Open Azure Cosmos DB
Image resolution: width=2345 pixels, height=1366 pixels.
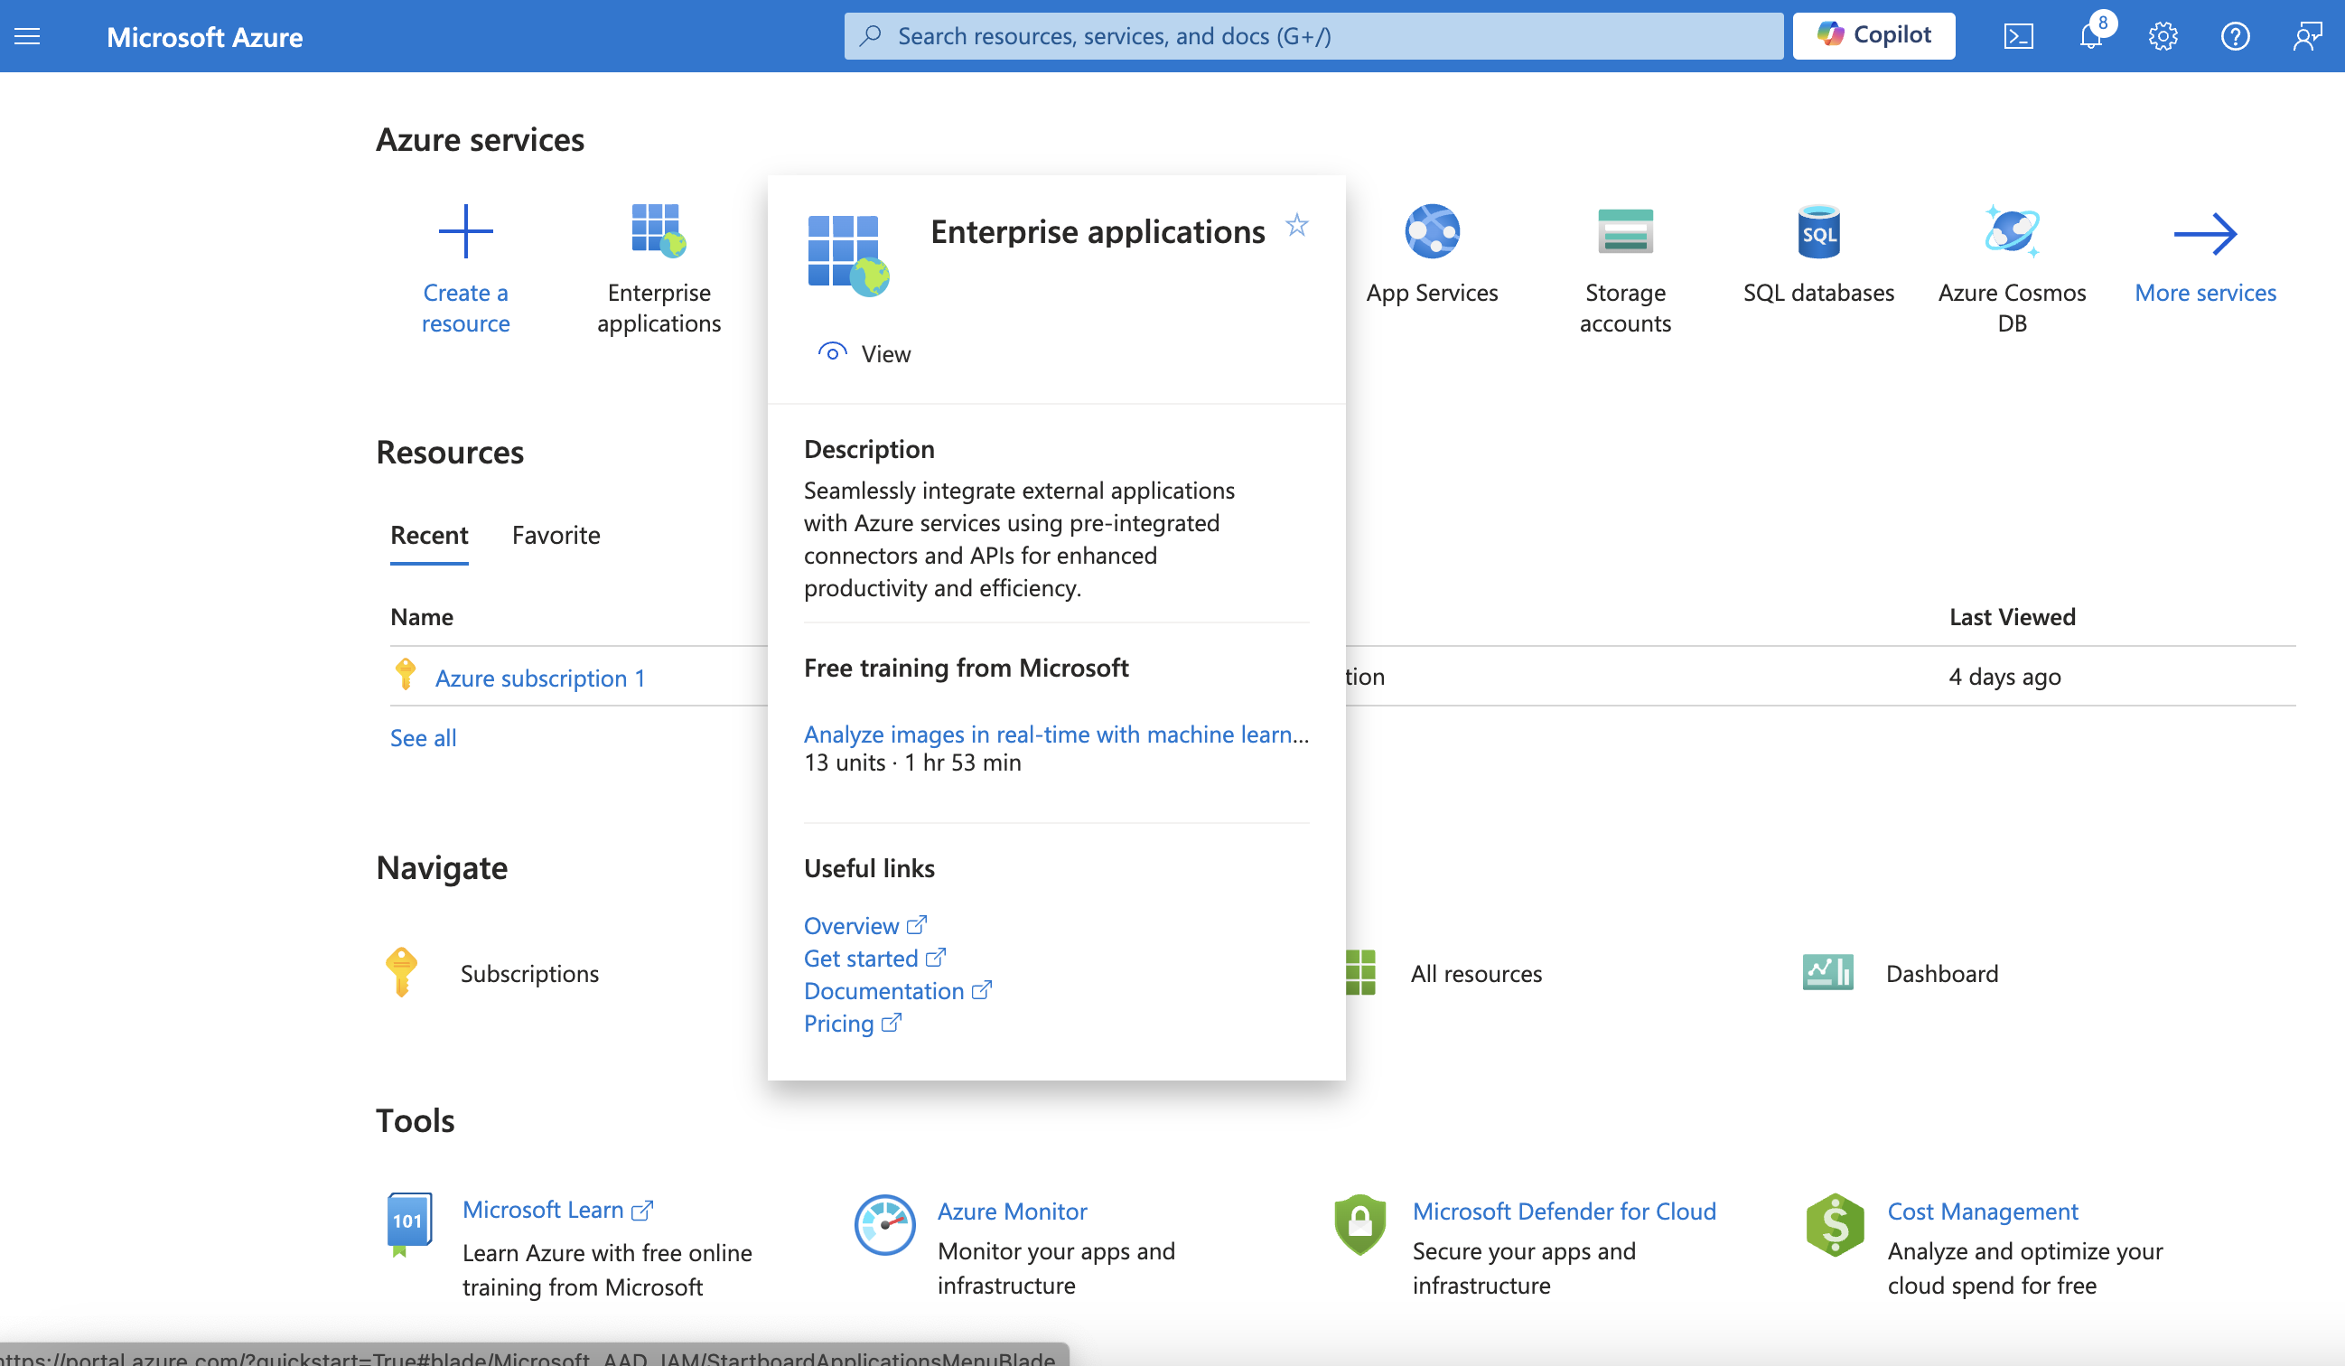coord(2012,269)
